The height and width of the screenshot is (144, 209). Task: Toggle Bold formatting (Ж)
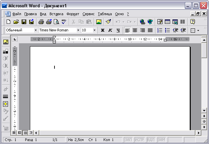pyautogui.click(x=102, y=30)
